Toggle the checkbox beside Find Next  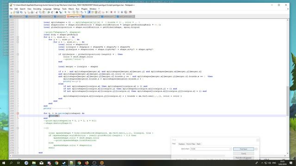click(x=256, y=149)
